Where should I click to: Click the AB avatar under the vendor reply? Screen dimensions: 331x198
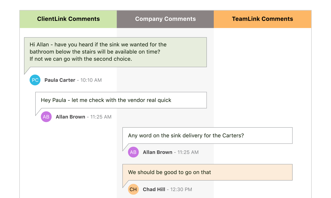point(46,117)
